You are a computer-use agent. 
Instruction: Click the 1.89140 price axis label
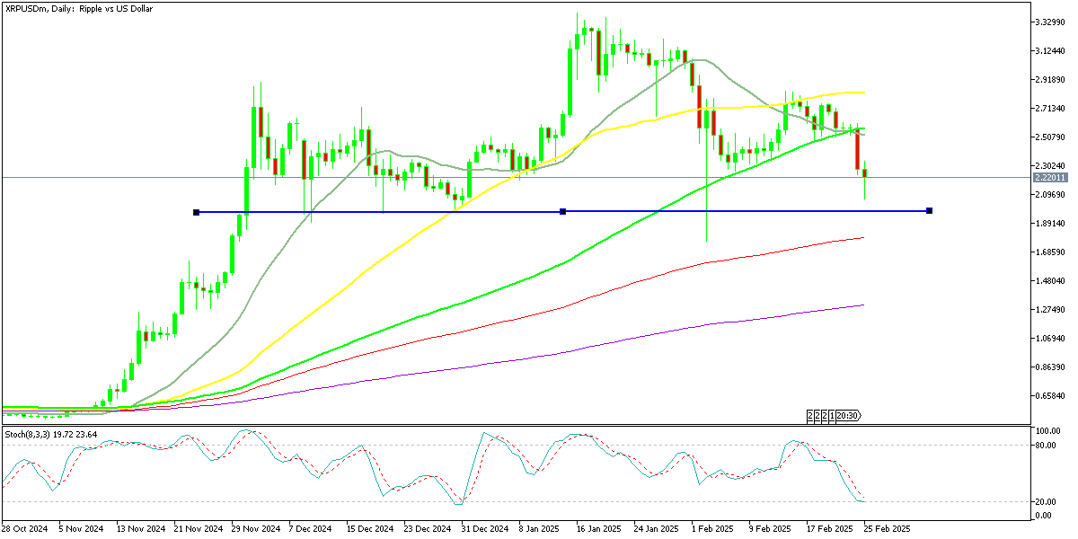pyautogui.click(x=1049, y=224)
